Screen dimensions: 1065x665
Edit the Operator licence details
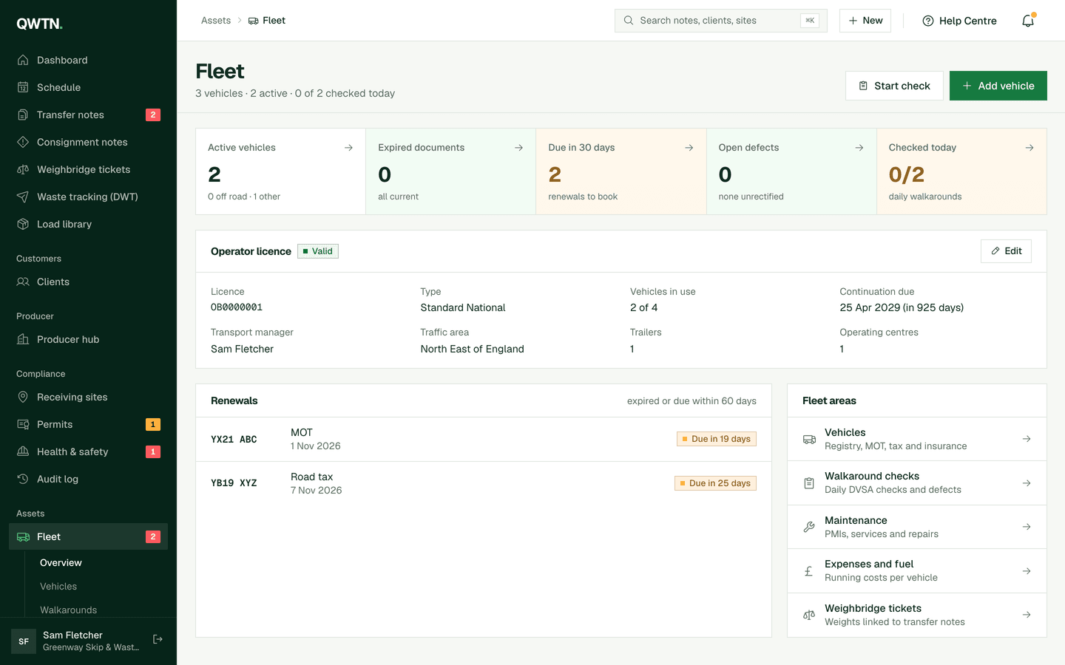[1006, 251]
